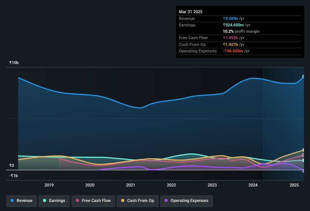Screen dimensions: 310x211
Task: Click the Earnings endpoint marker on chart
Action: tap(304, 160)
